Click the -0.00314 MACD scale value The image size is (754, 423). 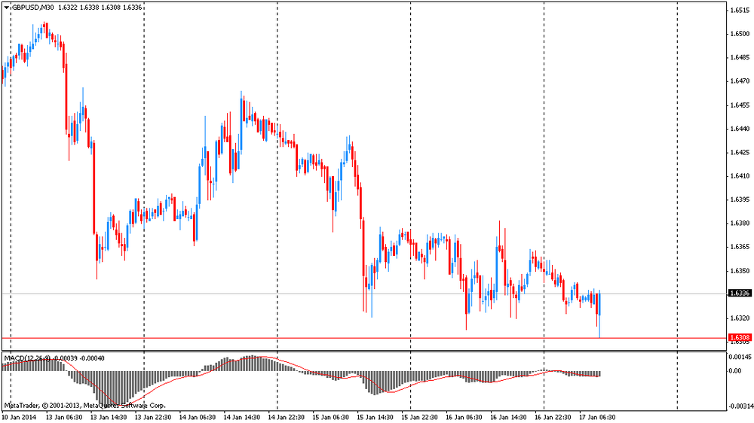click(x=739, y=406)
